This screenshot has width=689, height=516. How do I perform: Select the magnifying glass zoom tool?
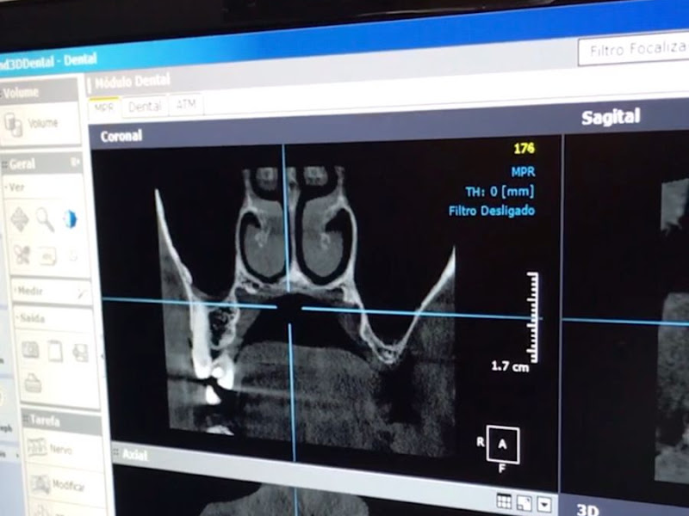tap(45, 219)
